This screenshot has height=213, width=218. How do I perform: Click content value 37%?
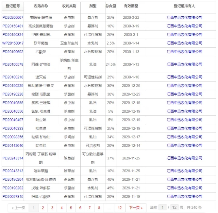click(x=111, y=158)
